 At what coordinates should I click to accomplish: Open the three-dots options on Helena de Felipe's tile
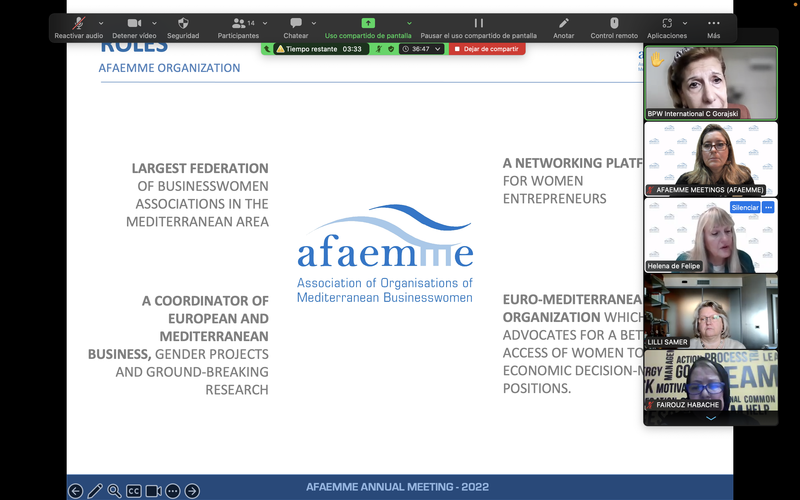click(768, 208)
